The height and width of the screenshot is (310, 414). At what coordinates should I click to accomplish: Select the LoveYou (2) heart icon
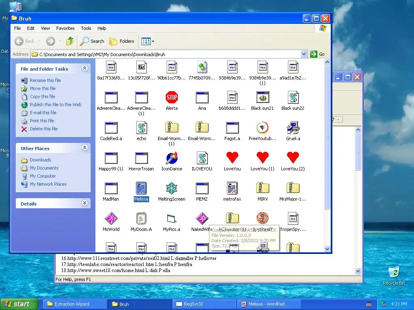[x=293, y=158]
